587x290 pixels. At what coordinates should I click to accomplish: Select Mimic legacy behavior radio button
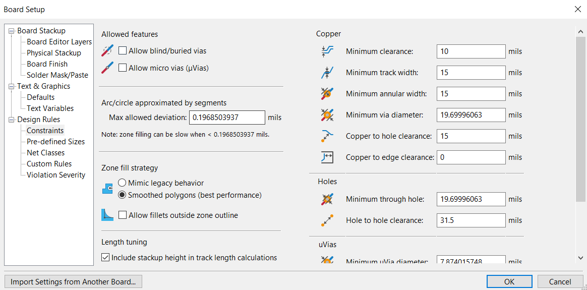pos(122,183)
